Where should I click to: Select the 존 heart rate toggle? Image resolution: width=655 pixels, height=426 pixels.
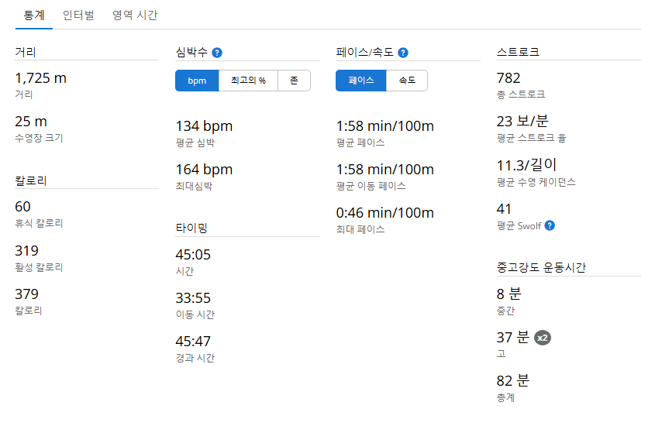tap(294, 81)
